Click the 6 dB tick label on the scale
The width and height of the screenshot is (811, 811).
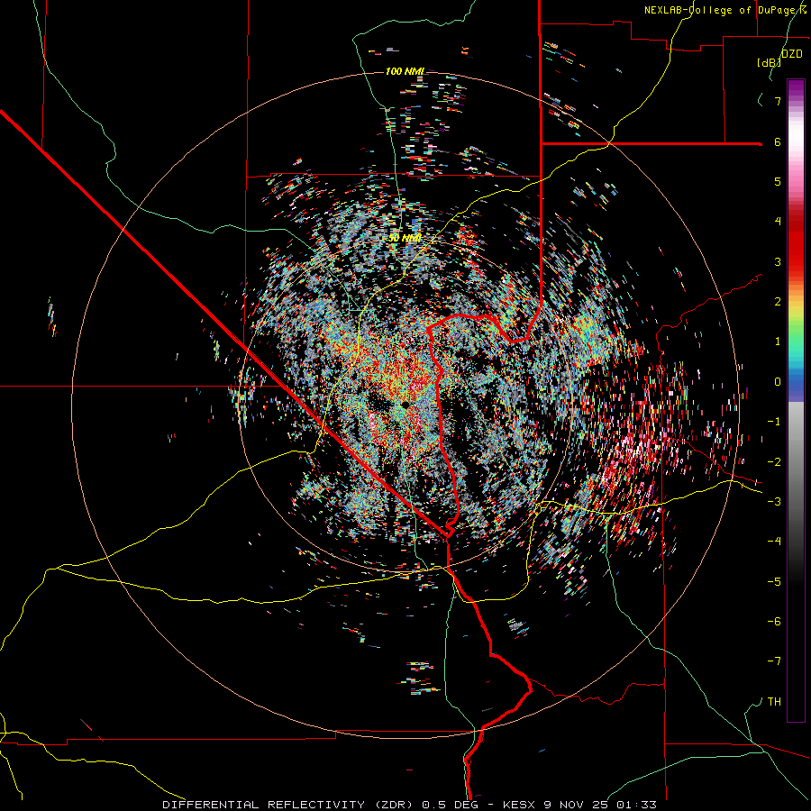coord(778,141)
